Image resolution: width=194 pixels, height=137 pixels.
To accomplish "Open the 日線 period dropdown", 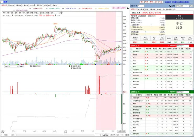I will [55, 13].
